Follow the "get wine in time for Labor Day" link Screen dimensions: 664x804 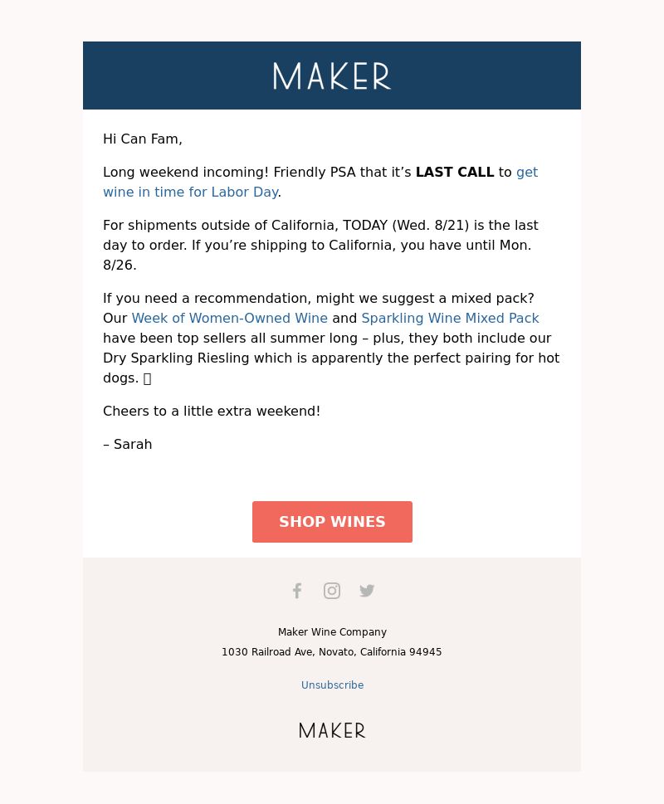(x=320, y=182)
